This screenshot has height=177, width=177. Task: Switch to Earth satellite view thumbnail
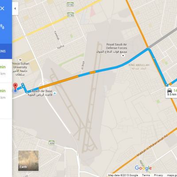[28, 161]
